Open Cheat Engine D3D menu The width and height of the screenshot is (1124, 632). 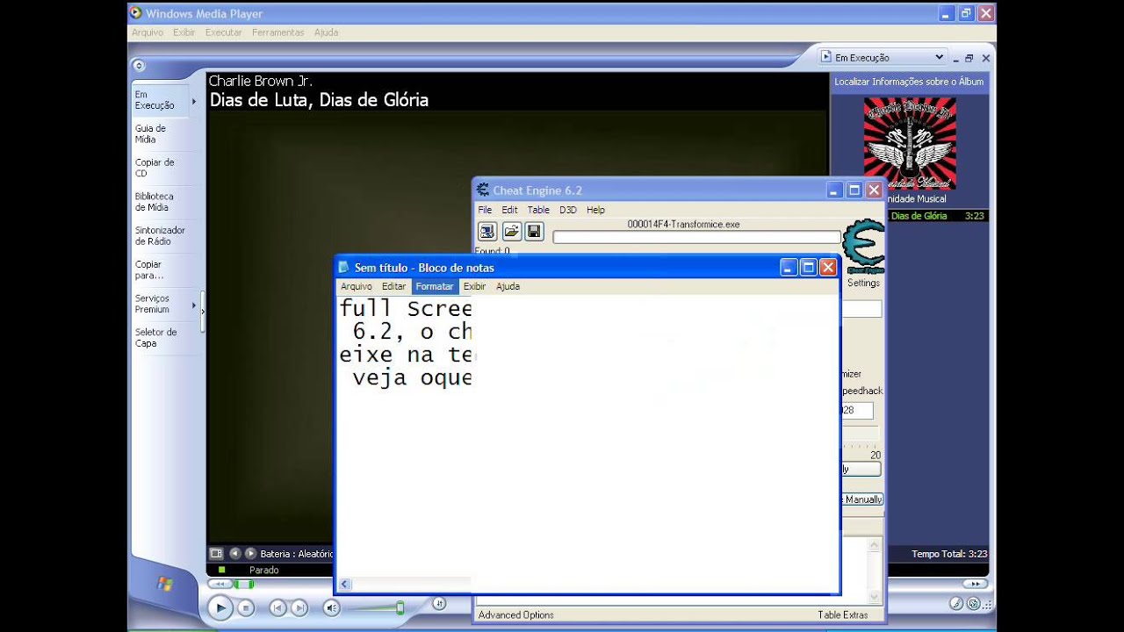[x=568, y=210]
